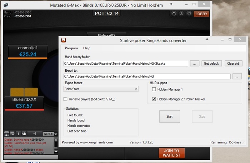Screen dimensions: 250x163
Task: Click the screenshot icon left of the up-arrow
Action: click(x=174, y=14)
